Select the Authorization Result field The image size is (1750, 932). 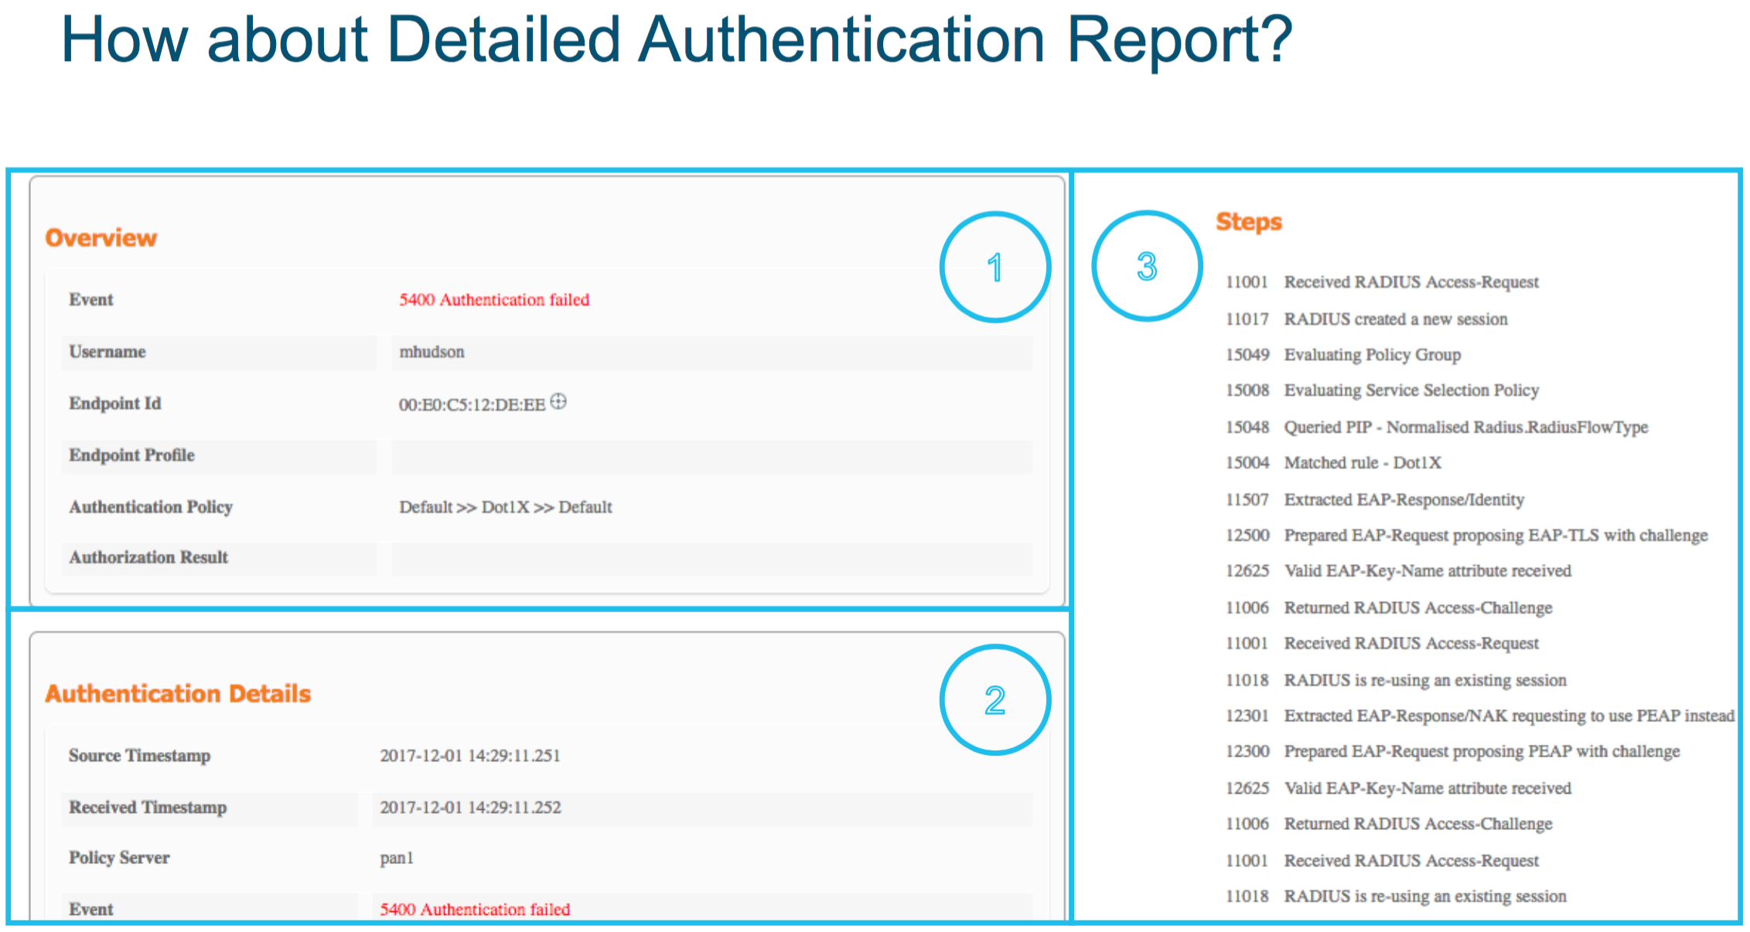tap(148, 557)
